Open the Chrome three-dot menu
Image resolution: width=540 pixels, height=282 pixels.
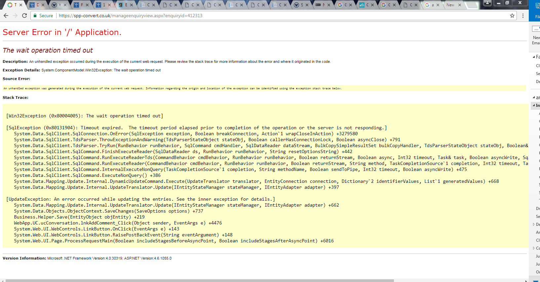(x=523, y=16)
